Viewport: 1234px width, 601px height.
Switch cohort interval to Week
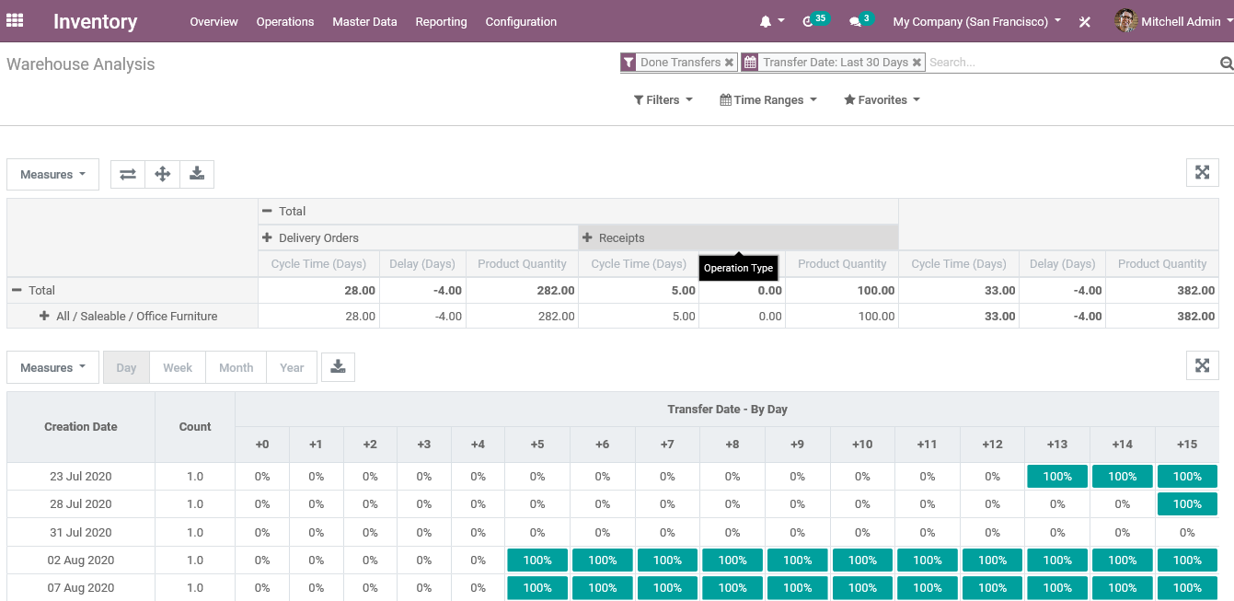pyautogui.click(x=178, y=367)
